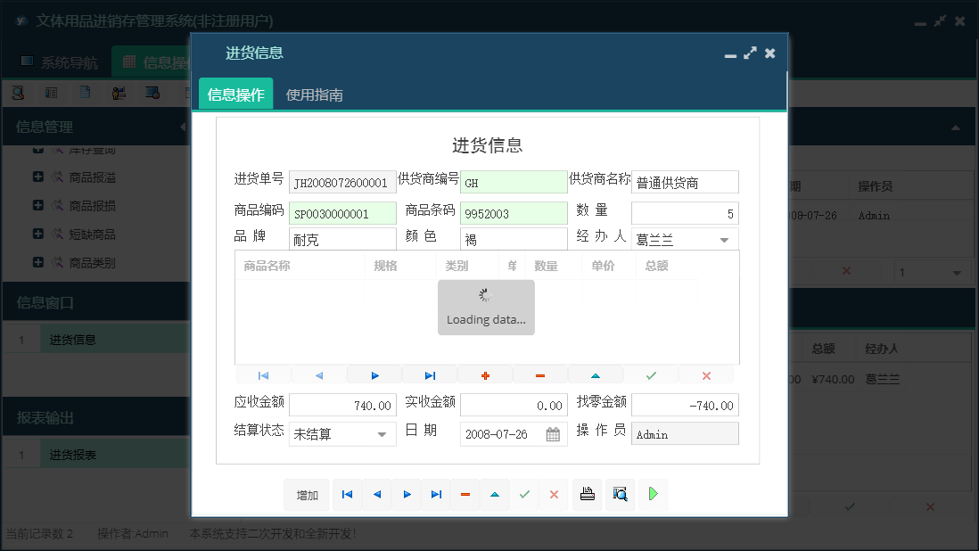Click the 增加 button at the bottom

tap(306, 495)
